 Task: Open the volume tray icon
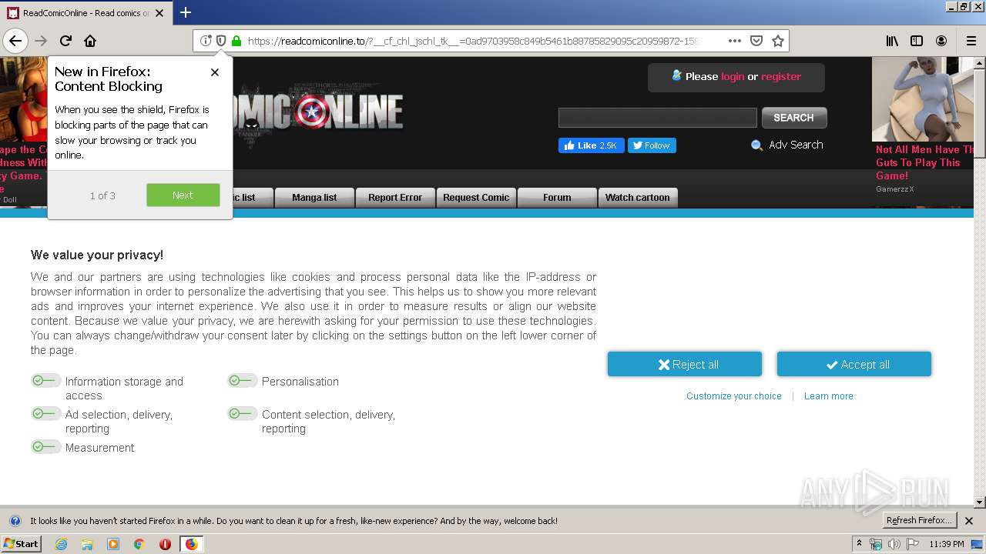coord(894,544)
